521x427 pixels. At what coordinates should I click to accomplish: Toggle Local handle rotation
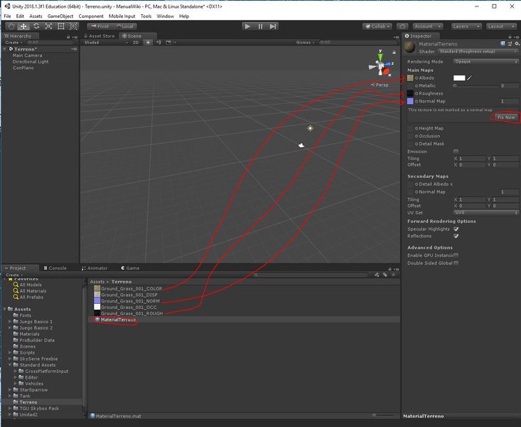pos(125,26)
